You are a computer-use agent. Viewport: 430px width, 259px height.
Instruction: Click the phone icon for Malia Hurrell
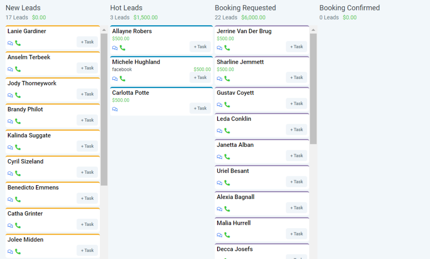pyautogui.click(x=227, y=234)
